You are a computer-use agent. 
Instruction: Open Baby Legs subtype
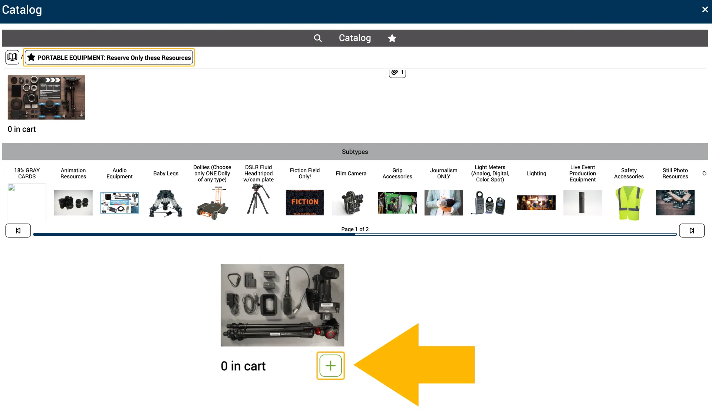166,202
